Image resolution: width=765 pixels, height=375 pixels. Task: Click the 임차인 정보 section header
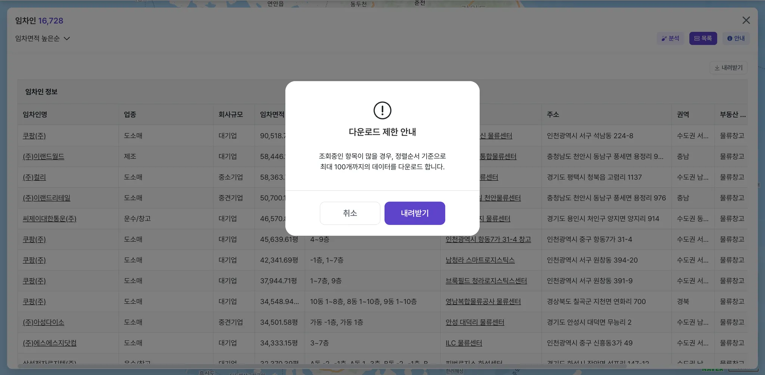(41, 92)
